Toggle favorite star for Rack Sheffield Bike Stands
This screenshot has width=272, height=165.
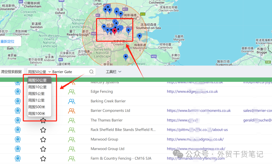point(43,130)
